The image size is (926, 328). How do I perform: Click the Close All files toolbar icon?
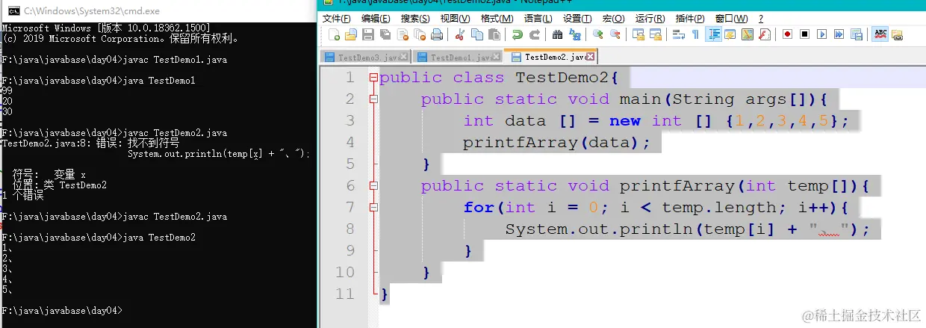coord(419,34)
